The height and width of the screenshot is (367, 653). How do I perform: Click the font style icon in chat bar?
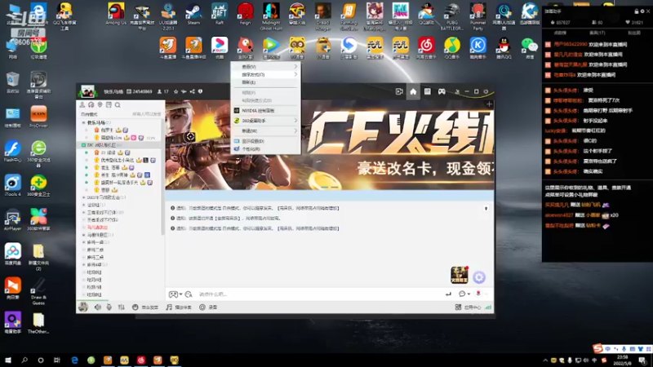(x=189, y=294)
